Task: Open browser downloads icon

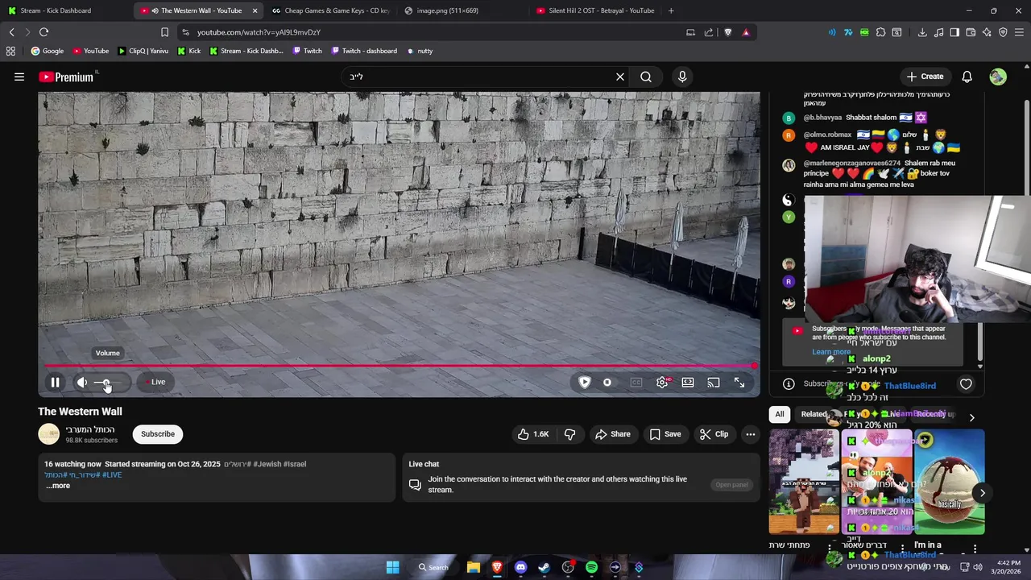Action: (922, 32)
